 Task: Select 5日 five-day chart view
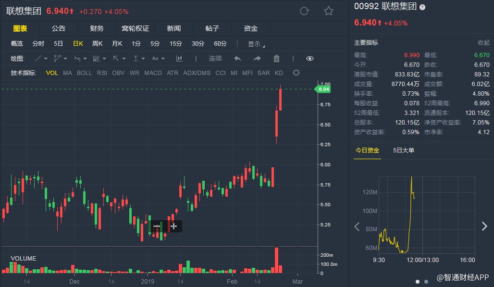pos(58,43)
